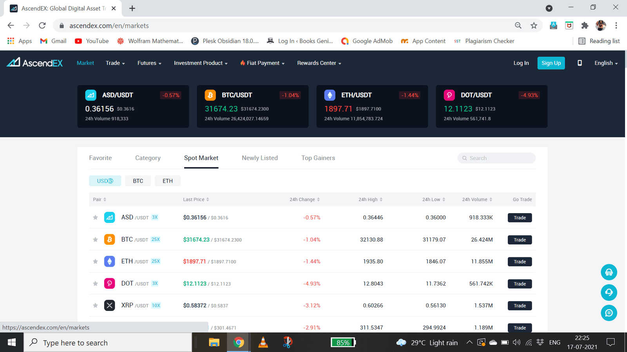Select the USDⓈ quote filter
This screenshot has height=352, width=627.
(x=105, y=181)
